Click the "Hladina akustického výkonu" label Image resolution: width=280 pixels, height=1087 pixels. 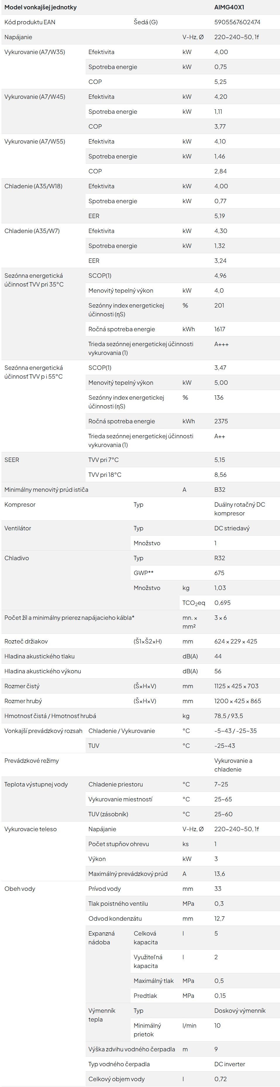pos(43,671)
